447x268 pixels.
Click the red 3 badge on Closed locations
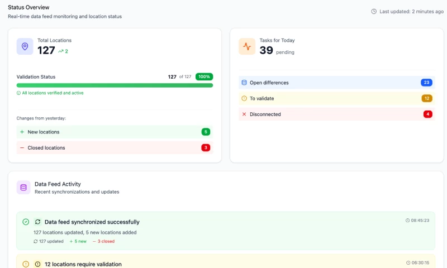tap(206, 148)
